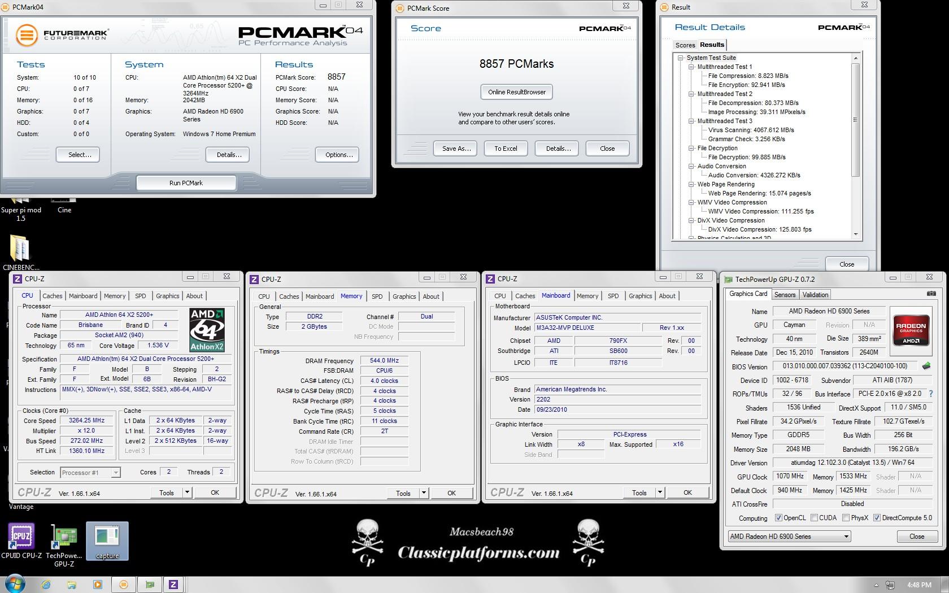
Task: Open Windows Explorer folder in taskbar
Action: pos(72,585)
